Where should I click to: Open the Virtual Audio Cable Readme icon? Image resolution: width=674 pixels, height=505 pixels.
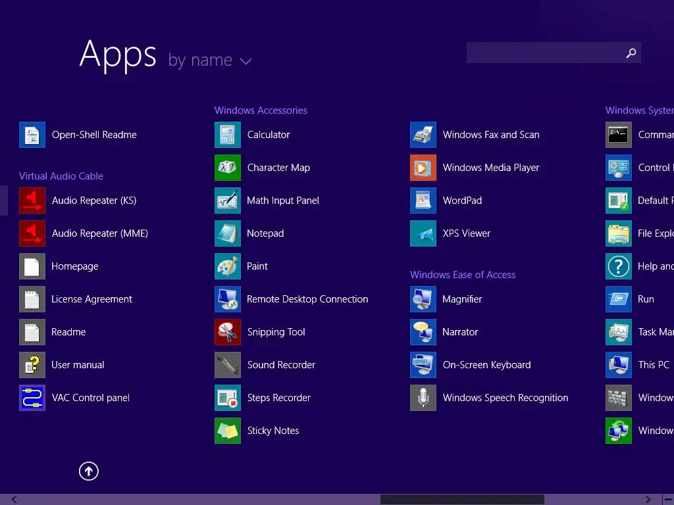coord(32,332)
